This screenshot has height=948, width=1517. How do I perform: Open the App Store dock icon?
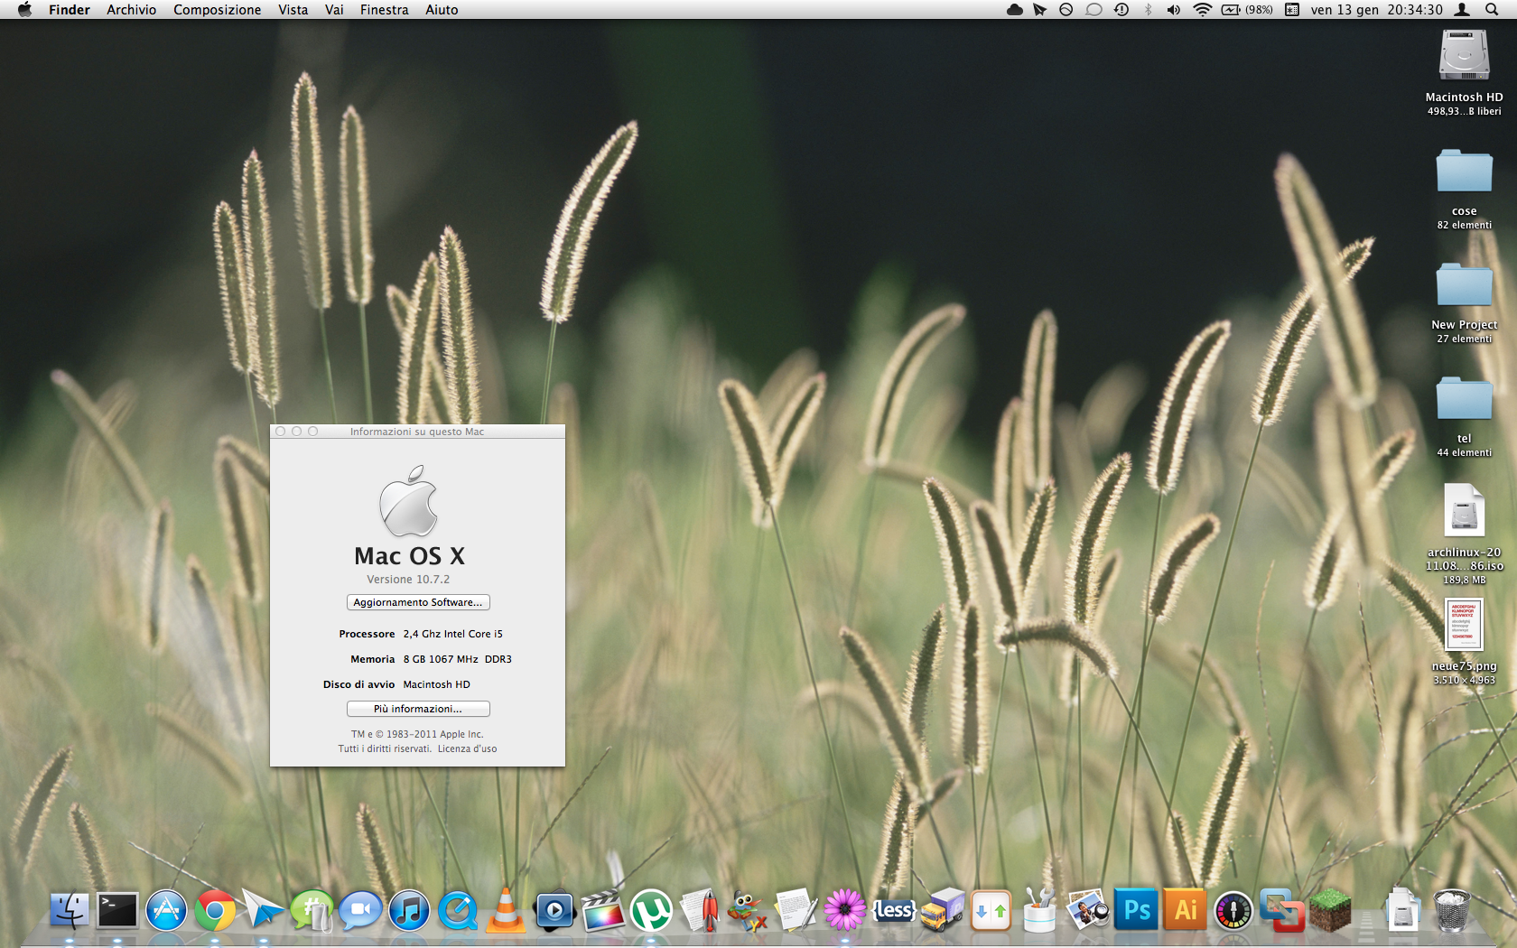pyautogui.click(x=166, y=910)
